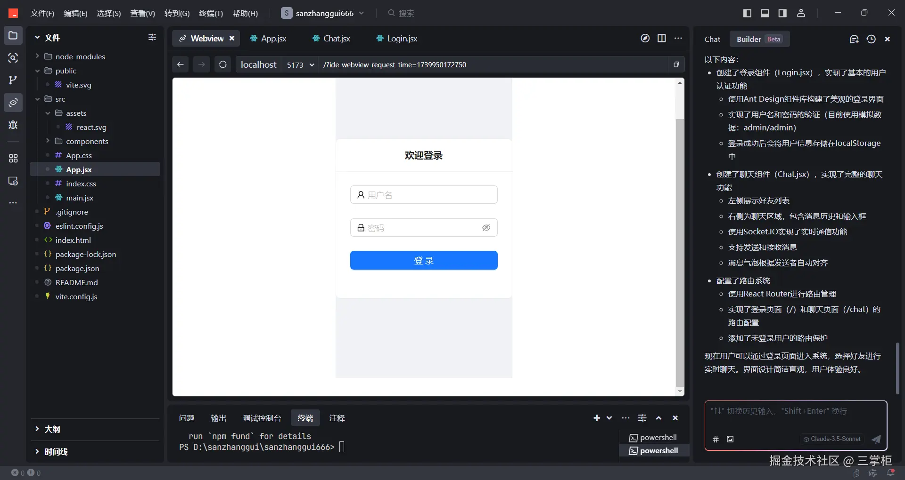The image size is (905, 480).
Task: Split the editor with split icon
Action: (x=662, y=38)
